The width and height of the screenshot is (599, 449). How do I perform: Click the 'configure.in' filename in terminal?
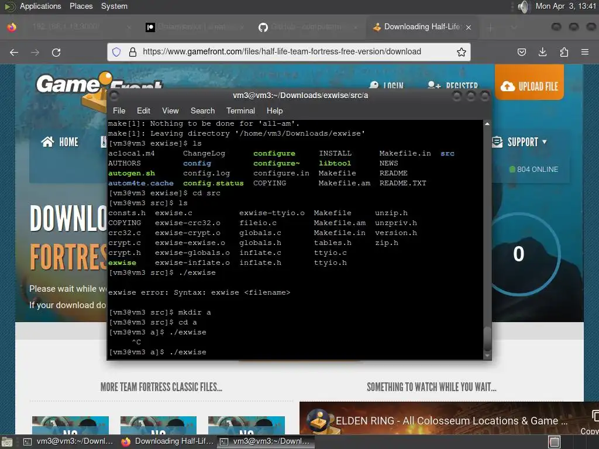pos(281,173)
